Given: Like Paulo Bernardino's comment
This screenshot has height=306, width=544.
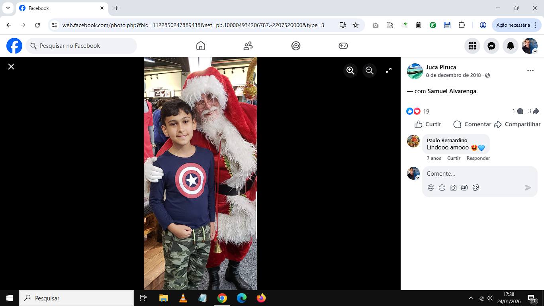Looking at the screenshot, I should (x=454, y=158).
